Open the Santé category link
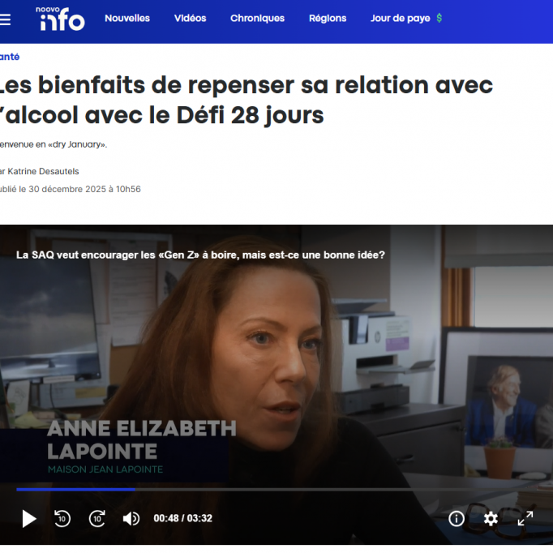553x553 pixels. pyautogui.click(x=10, y=57)
